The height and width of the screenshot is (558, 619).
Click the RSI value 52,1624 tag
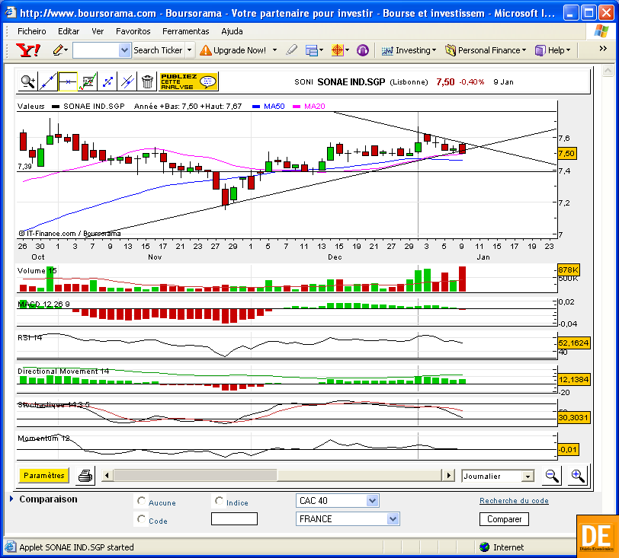click(x=573, y=343)
